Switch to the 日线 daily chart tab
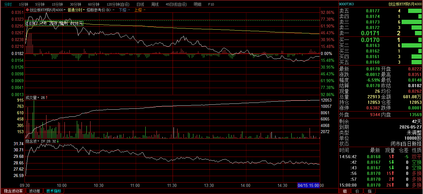The width and height of the screenshot is (423, 194). [x=140, y=4]
